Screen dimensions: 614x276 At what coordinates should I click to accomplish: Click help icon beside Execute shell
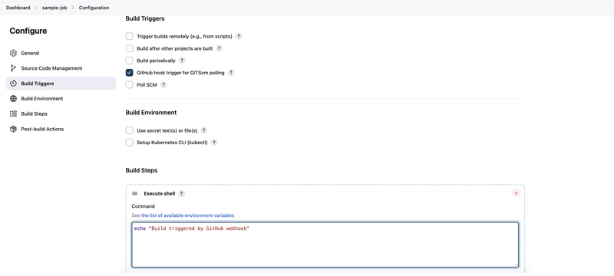point(181,193)
